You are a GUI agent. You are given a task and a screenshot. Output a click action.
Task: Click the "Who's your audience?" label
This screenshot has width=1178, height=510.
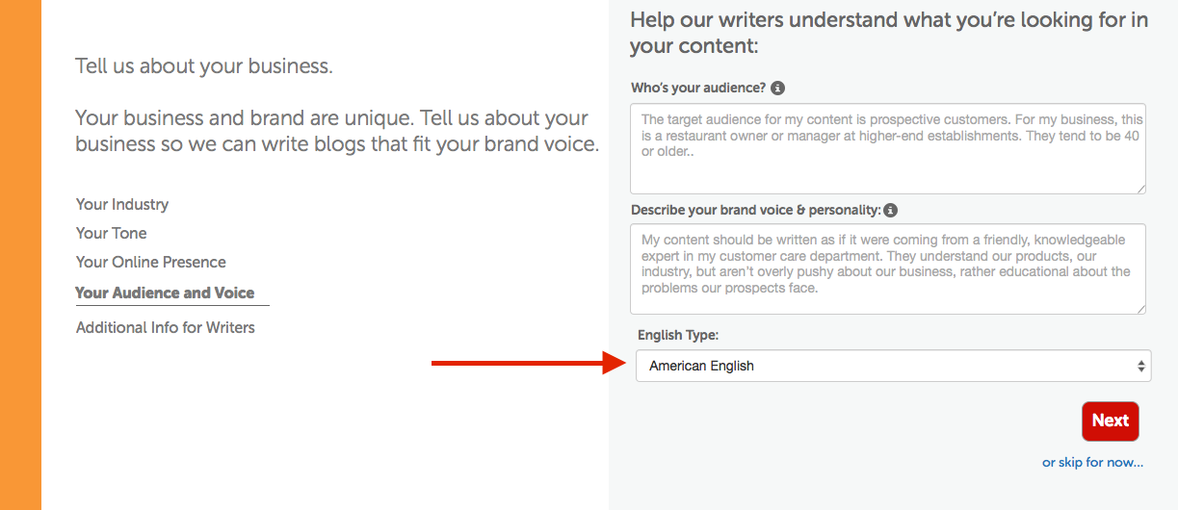698,88
